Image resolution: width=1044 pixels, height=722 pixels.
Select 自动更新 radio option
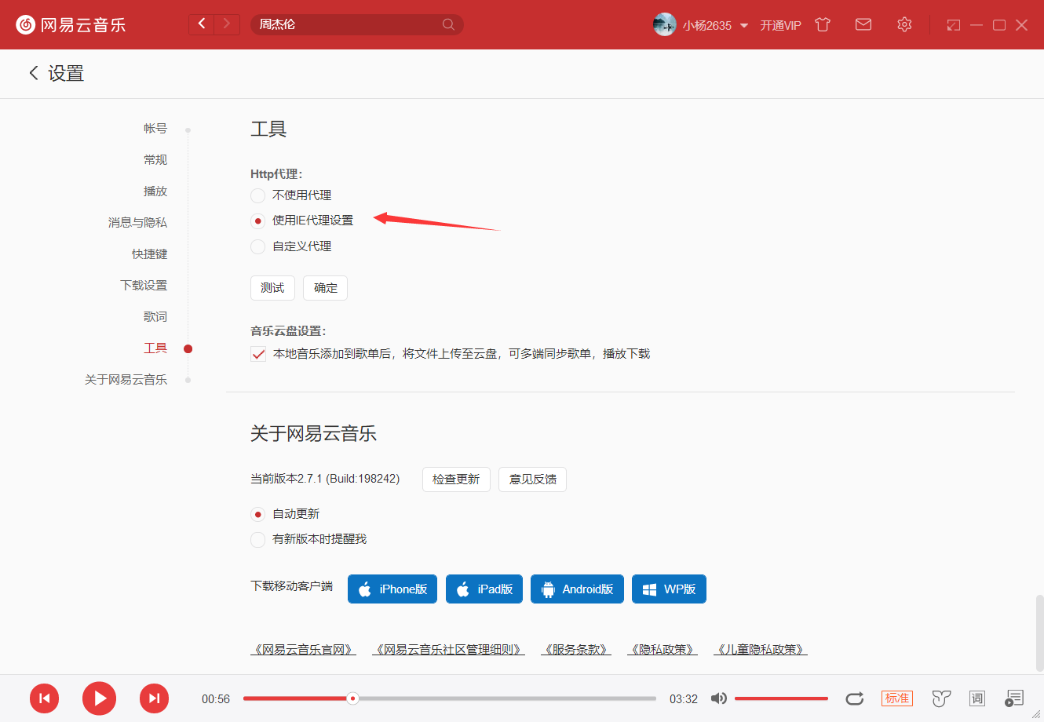tap(257, 515)
